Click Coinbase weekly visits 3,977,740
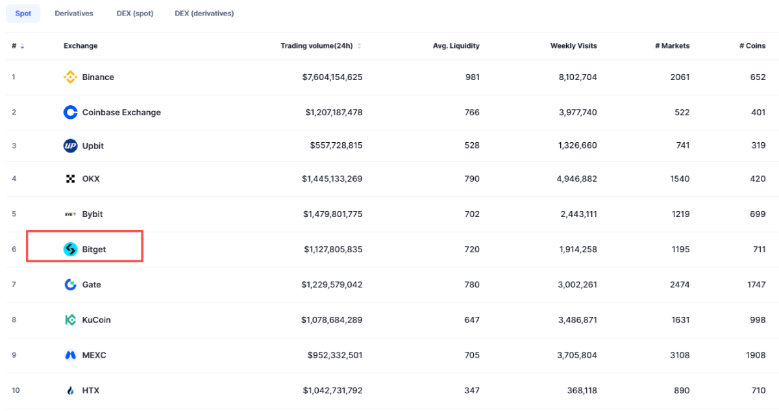Screen dimensions: 779x411 [x=578, y=112]
